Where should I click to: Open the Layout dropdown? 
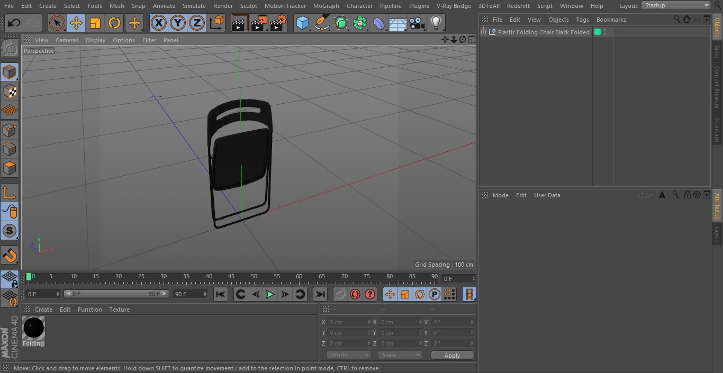coord(676,5)
